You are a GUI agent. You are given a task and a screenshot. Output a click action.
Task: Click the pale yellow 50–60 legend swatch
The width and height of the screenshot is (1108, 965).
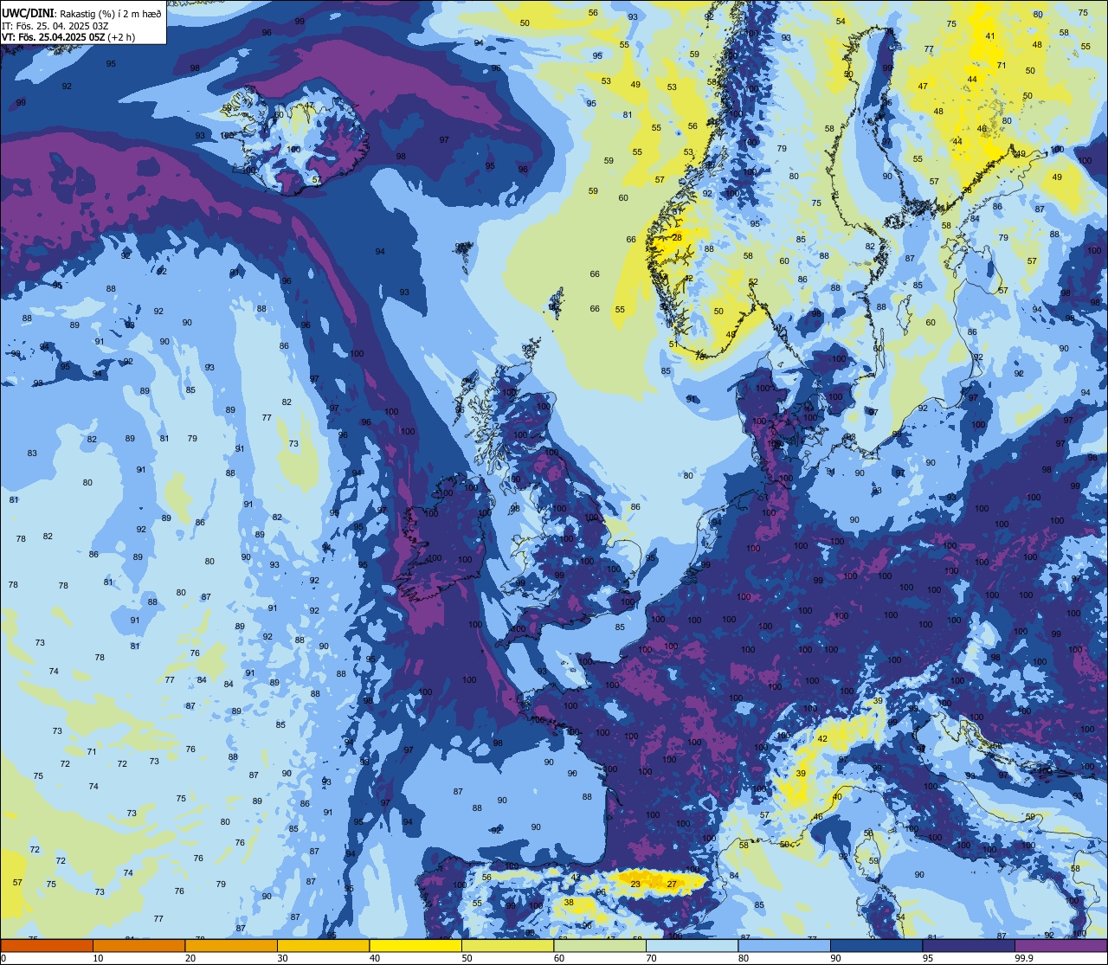coord(507,945)
